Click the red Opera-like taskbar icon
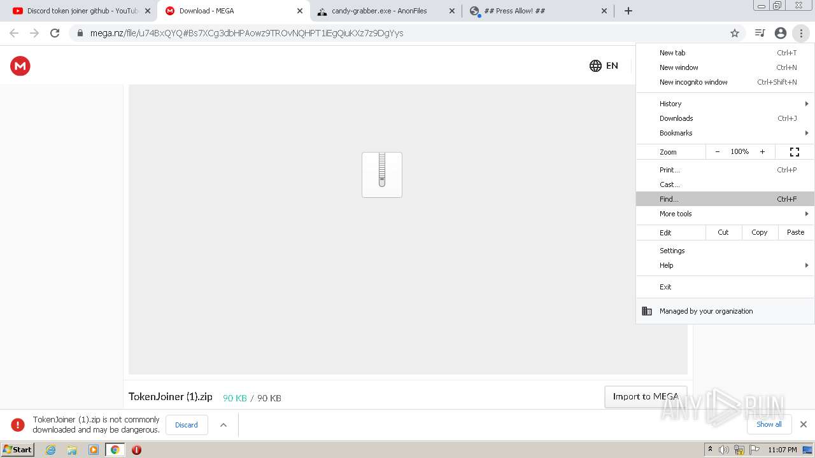 [136, 450]
